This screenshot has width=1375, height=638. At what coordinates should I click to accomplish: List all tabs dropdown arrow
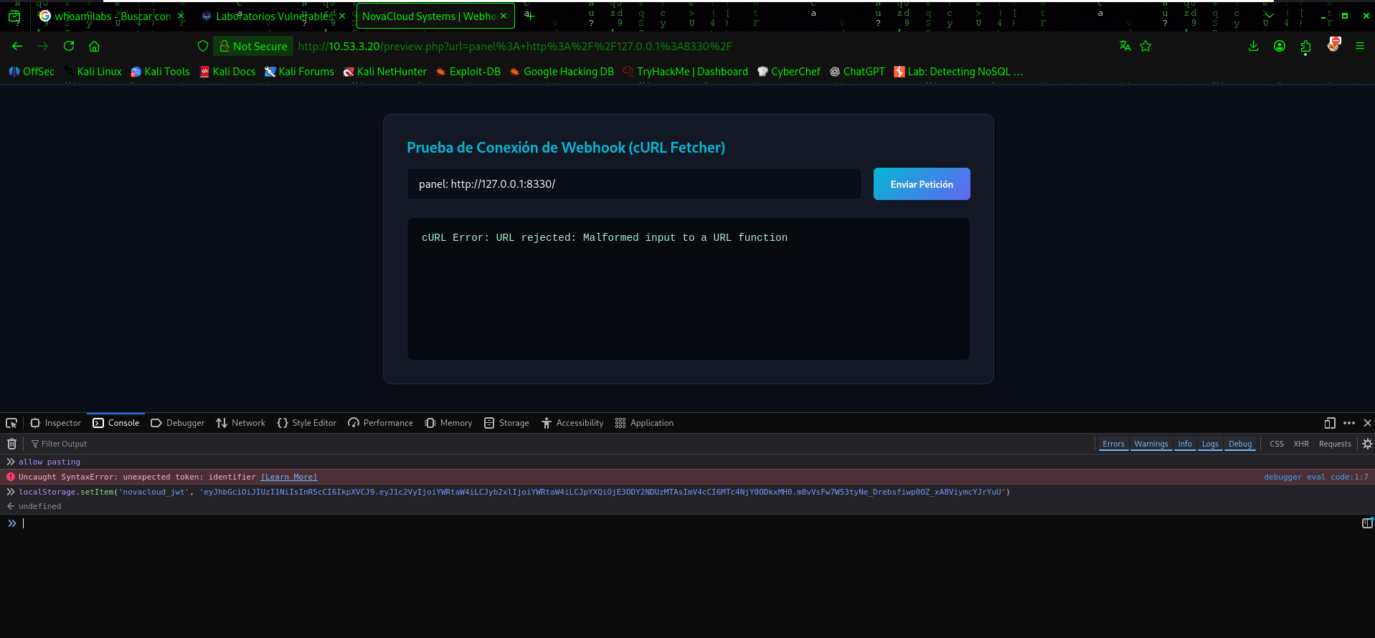pyautogui.click(x=1269, y=16)
